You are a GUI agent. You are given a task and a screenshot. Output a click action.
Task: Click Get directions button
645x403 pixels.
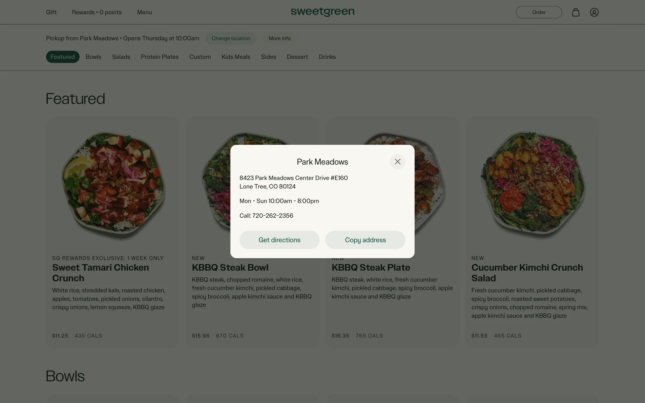[x=279, y=240]
